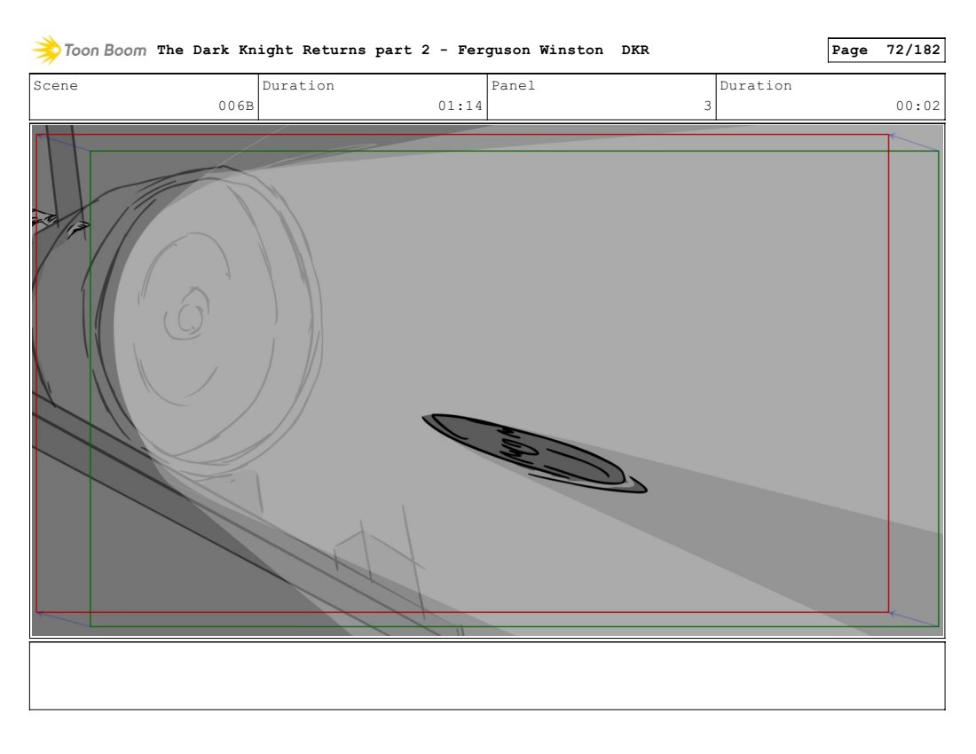
Task: Select the 'Panel' header label
Action: (513, 85)
